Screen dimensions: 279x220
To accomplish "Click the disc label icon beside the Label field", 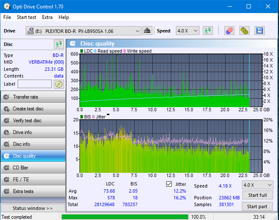I will [59, 84].
